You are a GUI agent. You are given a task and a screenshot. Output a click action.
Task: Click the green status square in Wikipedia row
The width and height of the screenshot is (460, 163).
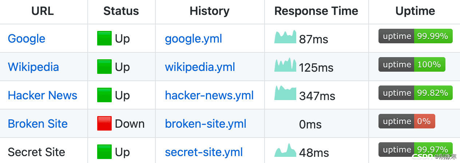coord(104,67)
